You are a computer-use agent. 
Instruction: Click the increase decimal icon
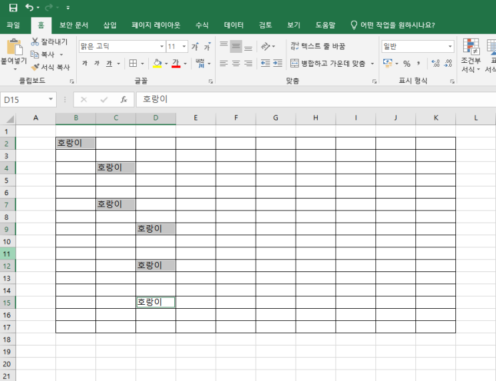click(435, 63)
